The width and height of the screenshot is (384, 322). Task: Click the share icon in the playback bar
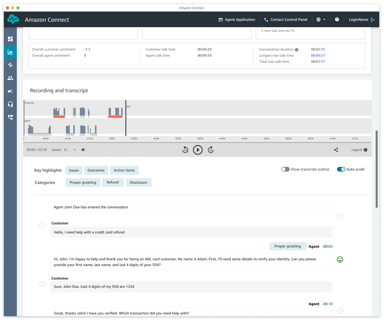(336, 150)
